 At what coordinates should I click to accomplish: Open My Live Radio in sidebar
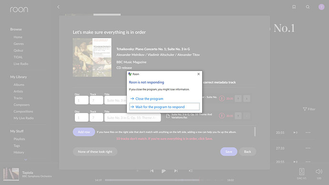23,118
